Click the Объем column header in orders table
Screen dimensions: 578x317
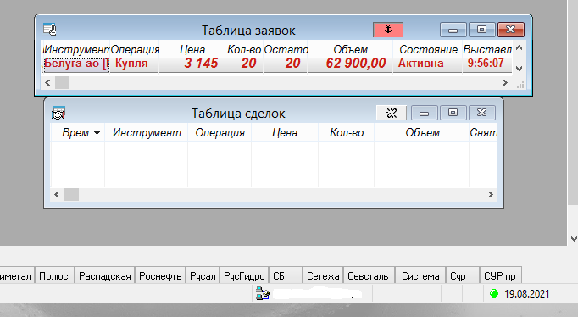tap(350, 49)
